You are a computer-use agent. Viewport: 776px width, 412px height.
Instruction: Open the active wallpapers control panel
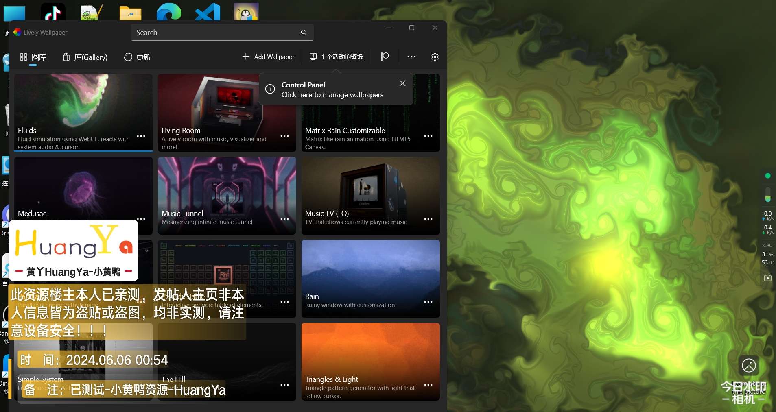[337, 57]
